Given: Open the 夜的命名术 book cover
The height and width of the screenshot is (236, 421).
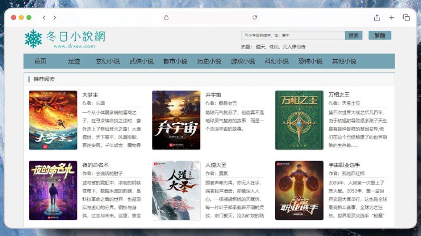Looking at the screenshot, I should point(53,190).
